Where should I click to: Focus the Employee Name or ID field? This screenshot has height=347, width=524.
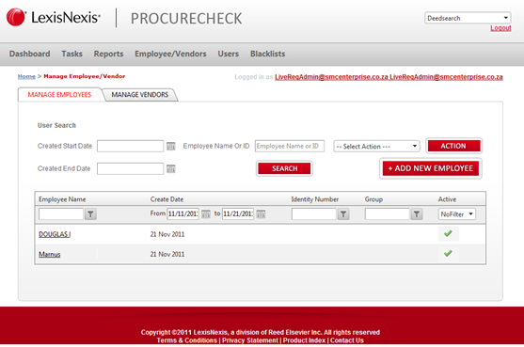pos(290,146)
